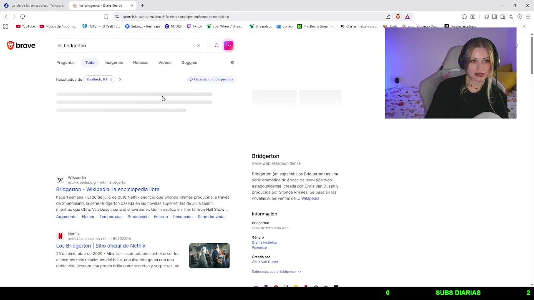
Task: Open the 'Elenco' Wikipedia sublink
Action: 88,217
